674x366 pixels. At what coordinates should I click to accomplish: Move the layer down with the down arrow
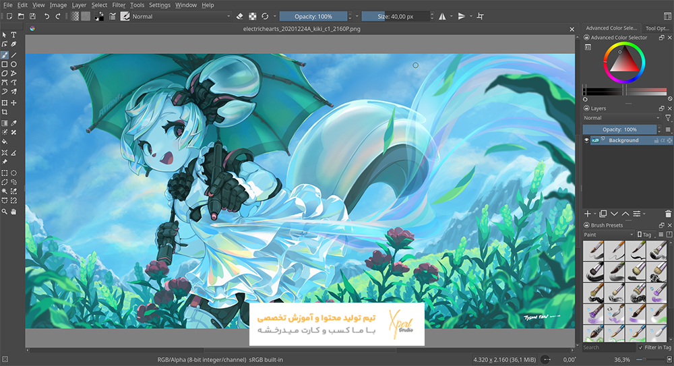click(x=614, y=214)
